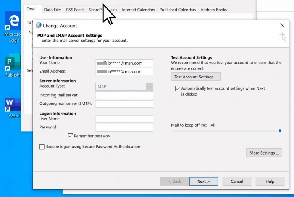Close the Change Account dialog

point(282,26)
